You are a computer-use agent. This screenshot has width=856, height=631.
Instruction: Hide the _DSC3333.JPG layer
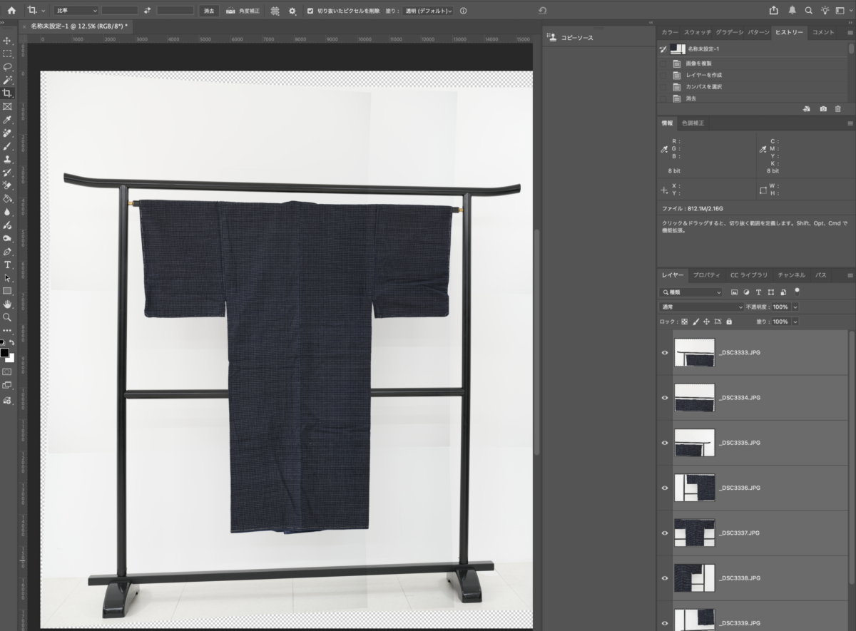(665, 353)
